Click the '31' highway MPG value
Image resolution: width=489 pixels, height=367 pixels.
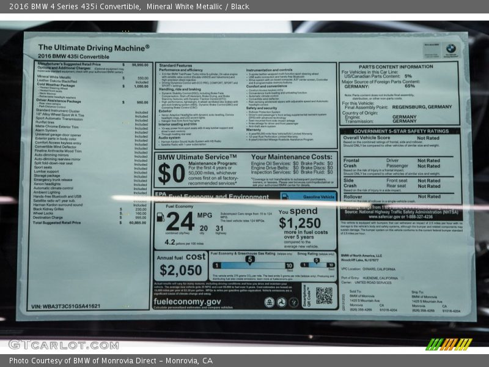pos(219,228)
